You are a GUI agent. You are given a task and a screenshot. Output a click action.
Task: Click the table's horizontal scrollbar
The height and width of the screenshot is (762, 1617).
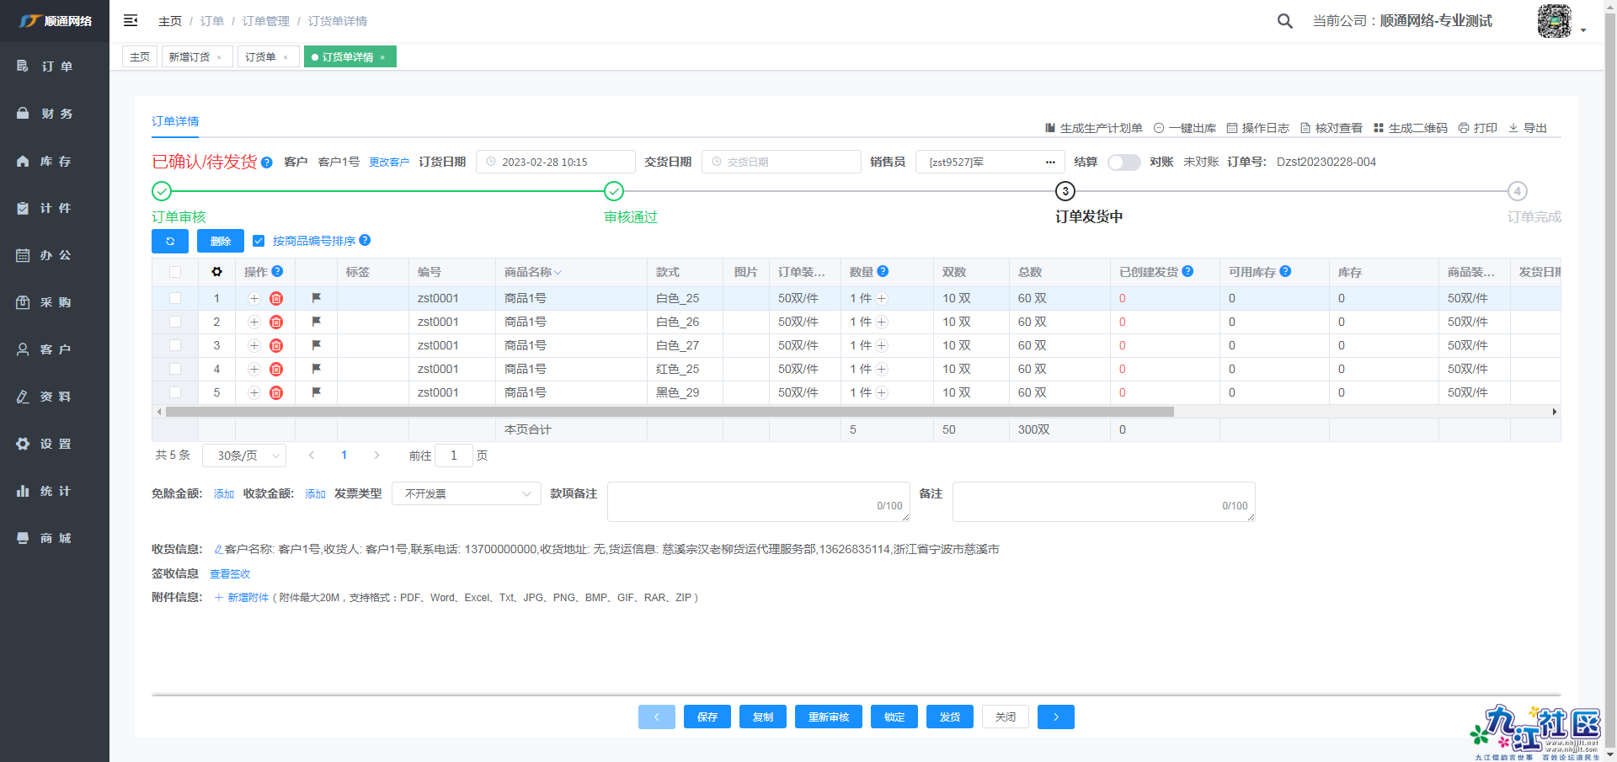coord(670,412)
